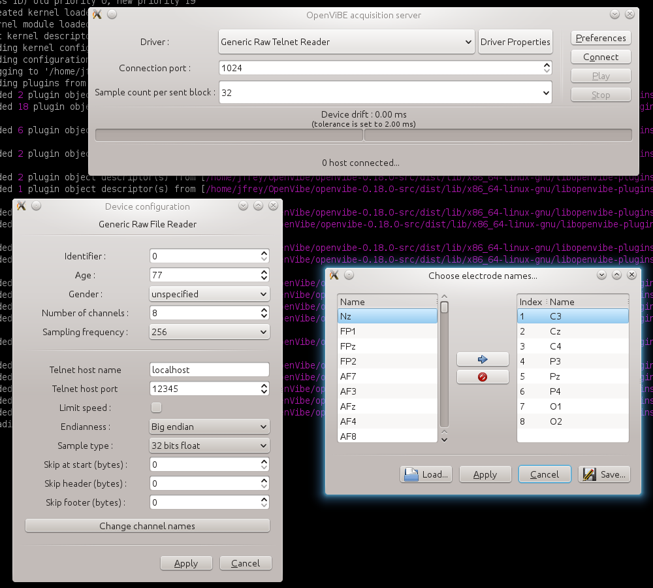Image resolution: width=653 pixels, height=588 pixels.
Task: Click the Connect button
Action: pyautogui.click(x=601, y=57)
